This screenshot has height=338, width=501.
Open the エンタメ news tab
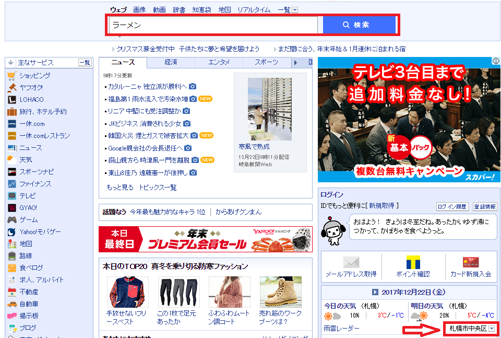coord(219,62)
